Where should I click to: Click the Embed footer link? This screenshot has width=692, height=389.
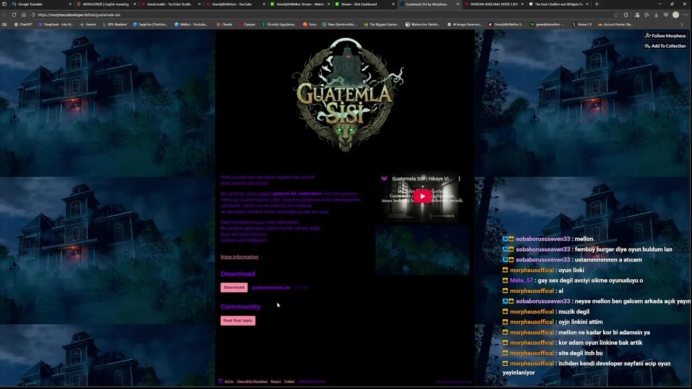pyautogui.click(x=289, y=381)
